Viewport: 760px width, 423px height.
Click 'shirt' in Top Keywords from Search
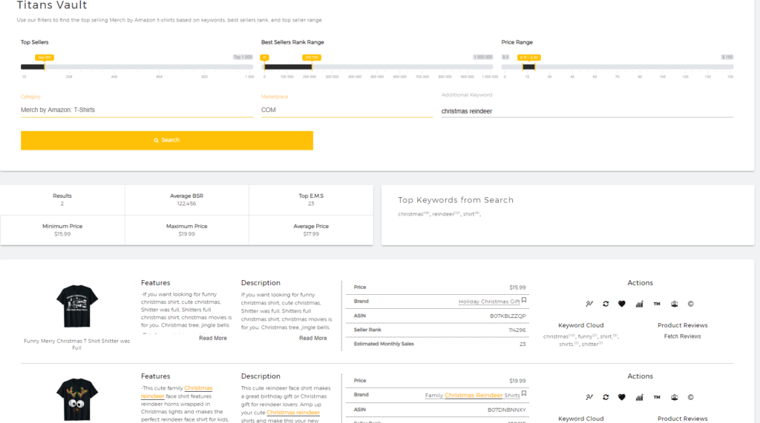(x=468, y=214)
